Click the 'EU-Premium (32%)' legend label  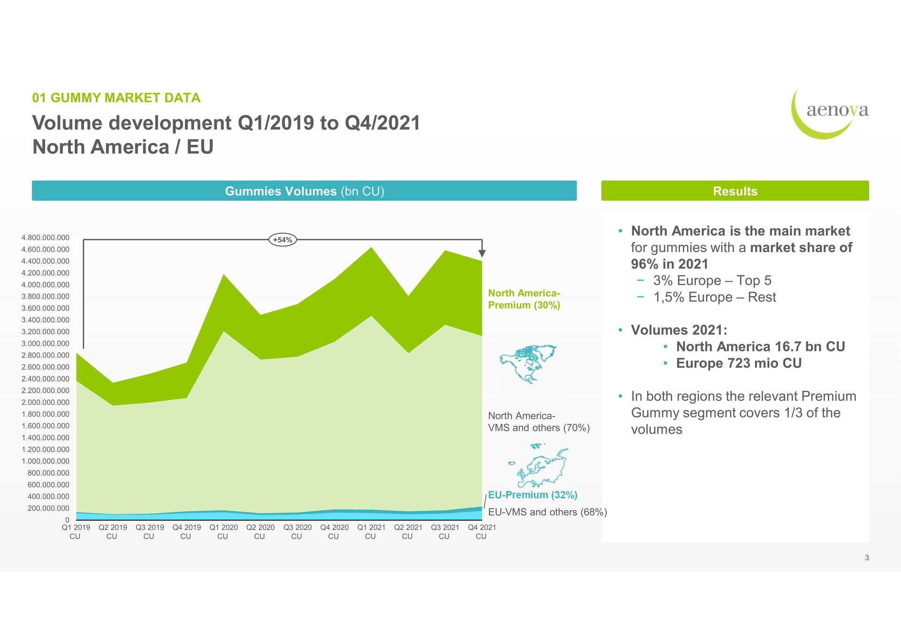533,495
